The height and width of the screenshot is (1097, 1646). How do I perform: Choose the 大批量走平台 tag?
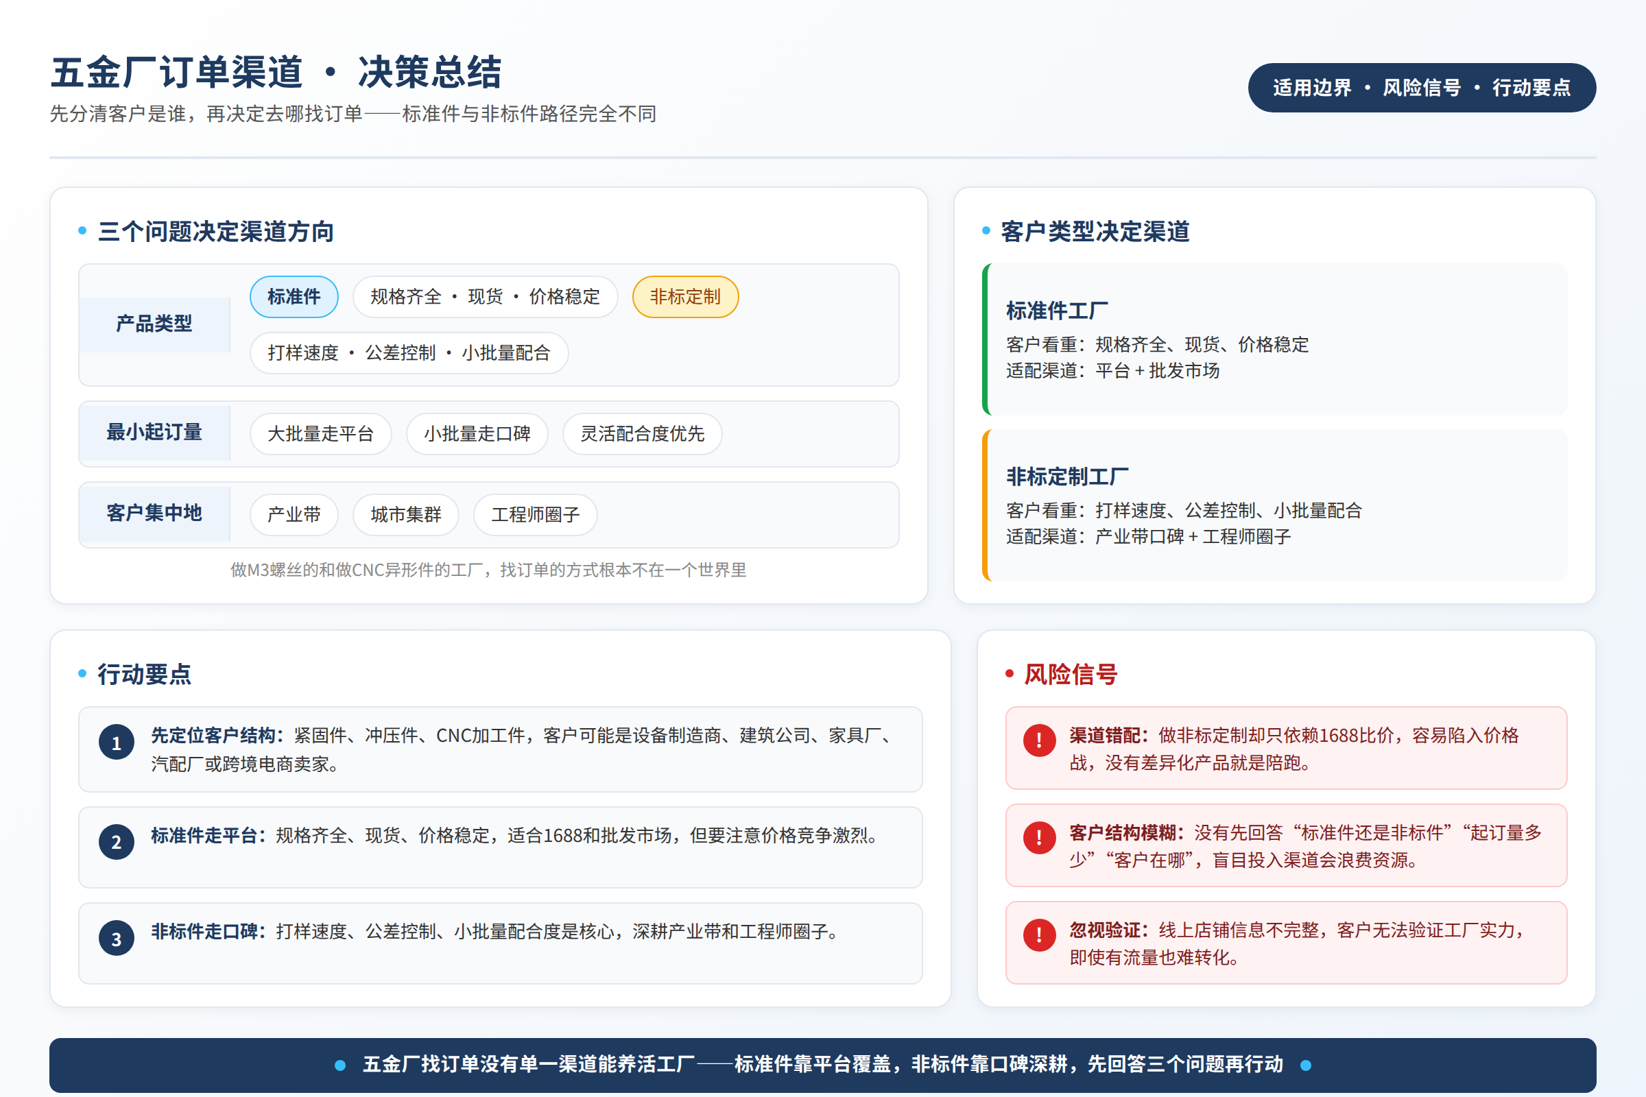[320, 434]
